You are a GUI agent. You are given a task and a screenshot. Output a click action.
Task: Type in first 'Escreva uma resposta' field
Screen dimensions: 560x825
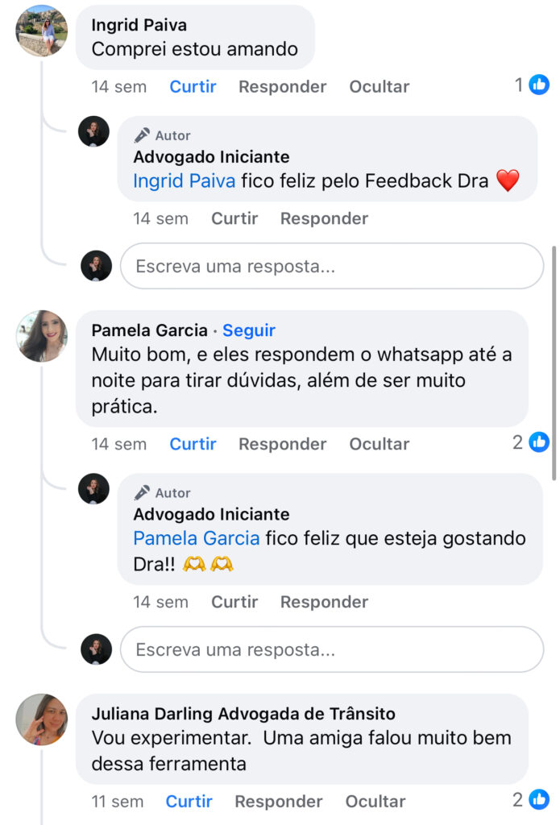331,266
